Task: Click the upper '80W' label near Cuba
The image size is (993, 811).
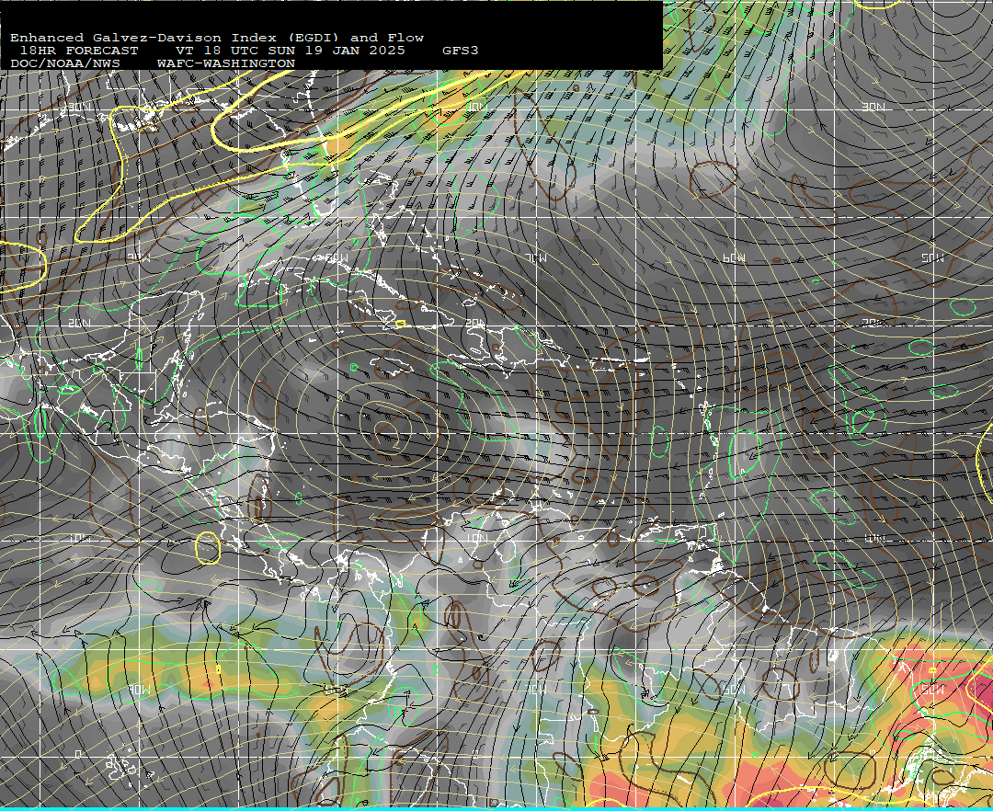Action: pos(337,257)
